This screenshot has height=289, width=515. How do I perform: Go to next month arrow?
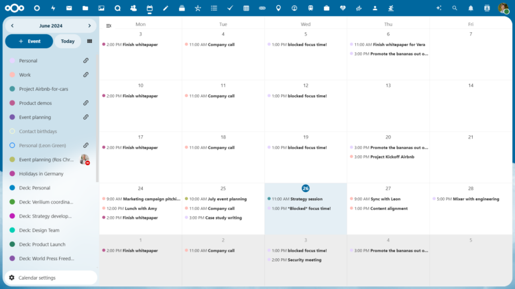(x=89, y=25)
